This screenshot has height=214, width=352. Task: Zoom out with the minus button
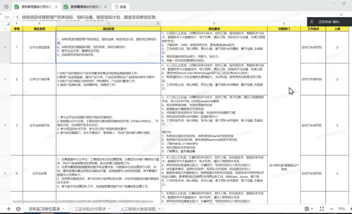click(x=331, y=209)
